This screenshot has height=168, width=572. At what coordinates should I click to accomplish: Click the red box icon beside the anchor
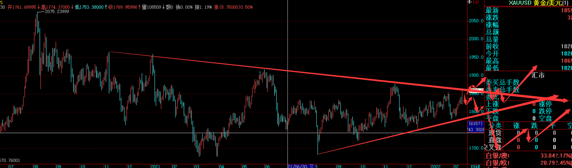(476, 2)
